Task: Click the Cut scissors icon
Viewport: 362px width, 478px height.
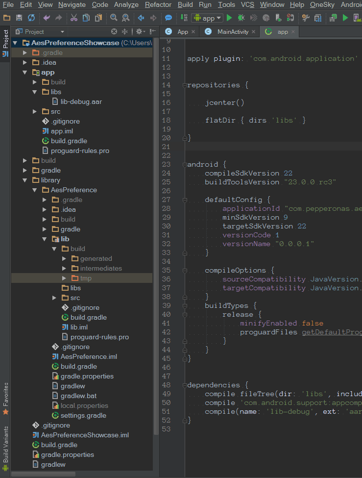Action: point(74,18)
